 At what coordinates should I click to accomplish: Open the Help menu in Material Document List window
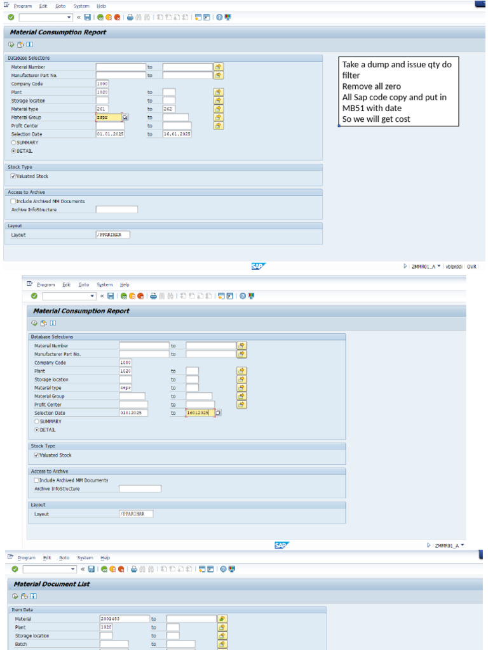pyautogui.click(x=105, y=558)
